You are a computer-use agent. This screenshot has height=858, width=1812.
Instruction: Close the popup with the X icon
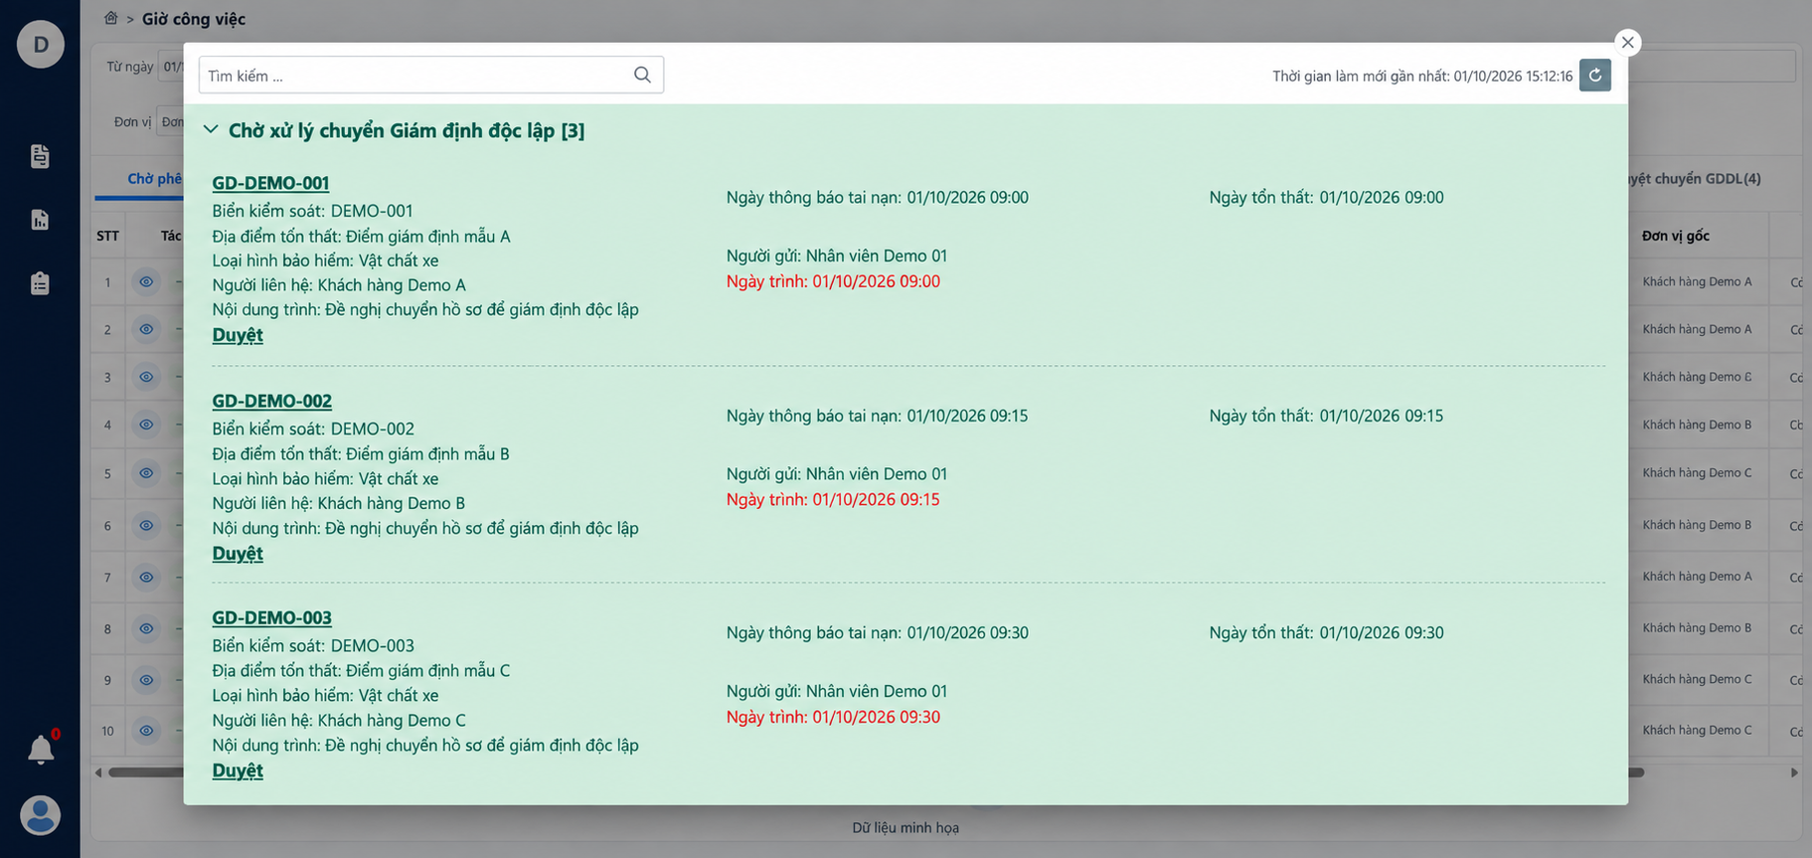pos(1627,42)
